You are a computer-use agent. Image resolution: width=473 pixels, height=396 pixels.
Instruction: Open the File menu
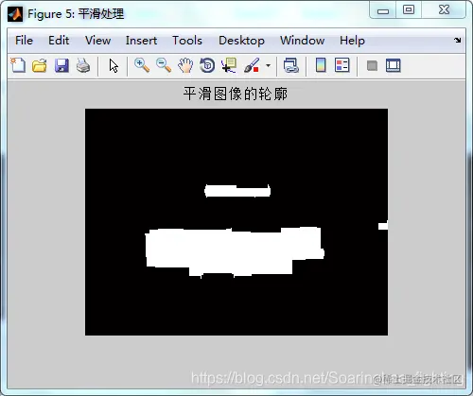point(24,41)
